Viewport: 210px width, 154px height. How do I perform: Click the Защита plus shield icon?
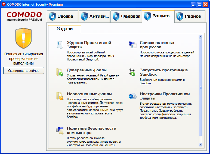coord(147,16)
